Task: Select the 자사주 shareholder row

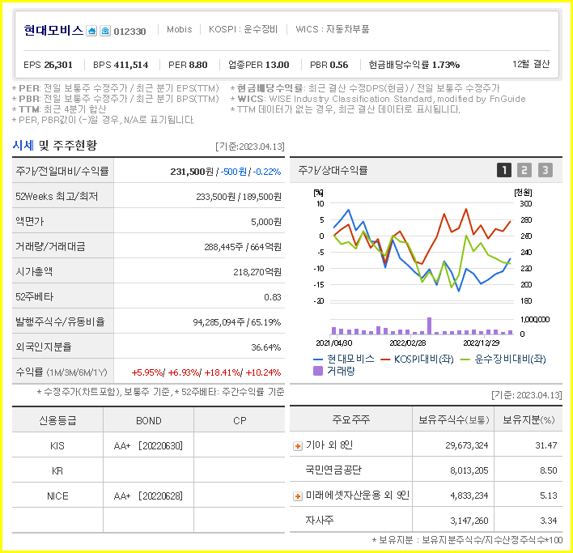Action: (x=426, y=520)
